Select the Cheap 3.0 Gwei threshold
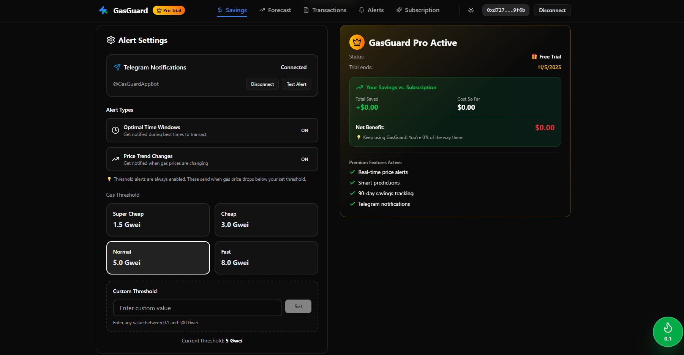684x355 pixels. 266,220
